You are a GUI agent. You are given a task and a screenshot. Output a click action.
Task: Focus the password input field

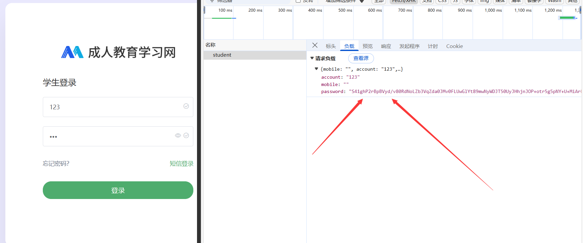(x=118, y=136)
